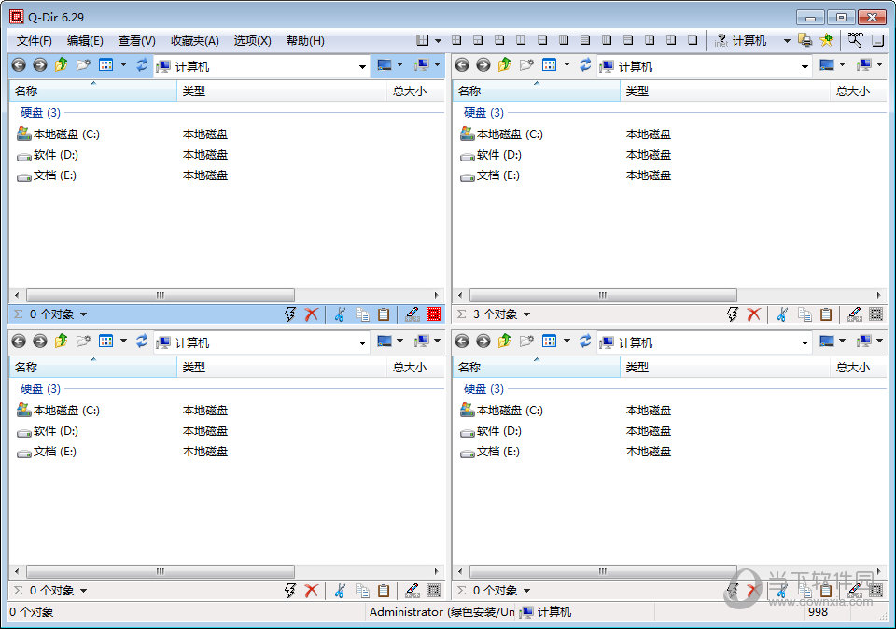Click lightning bolt icon in top-right pane
Image resolution: width=896 pixels, height=629 pixels.
point(733,314)
